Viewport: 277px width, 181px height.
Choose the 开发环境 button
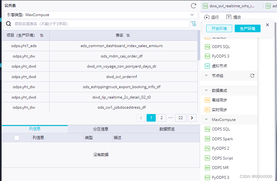(219, 28)
